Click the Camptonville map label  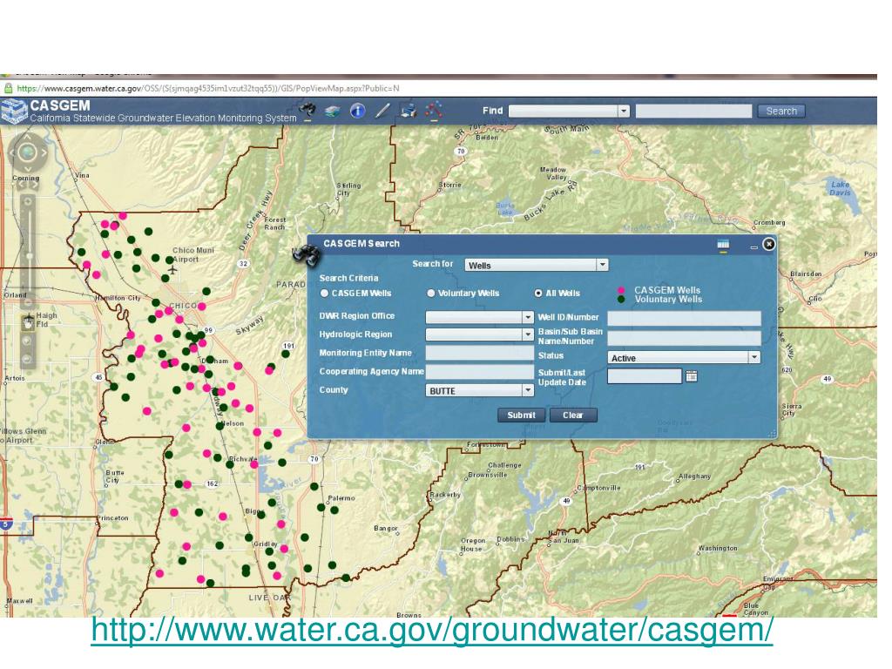point(598,488)
